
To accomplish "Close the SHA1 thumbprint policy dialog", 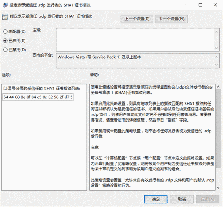I will click(215, 5).
